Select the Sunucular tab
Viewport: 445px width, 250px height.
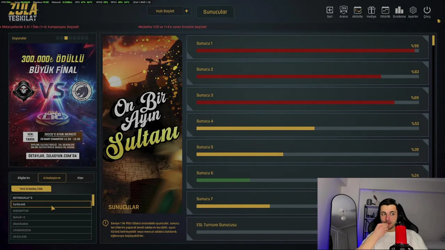pos(215,12)
